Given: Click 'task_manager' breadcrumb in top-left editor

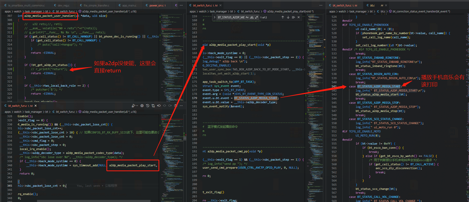Looking at the screenshot, I should (33, 11).
